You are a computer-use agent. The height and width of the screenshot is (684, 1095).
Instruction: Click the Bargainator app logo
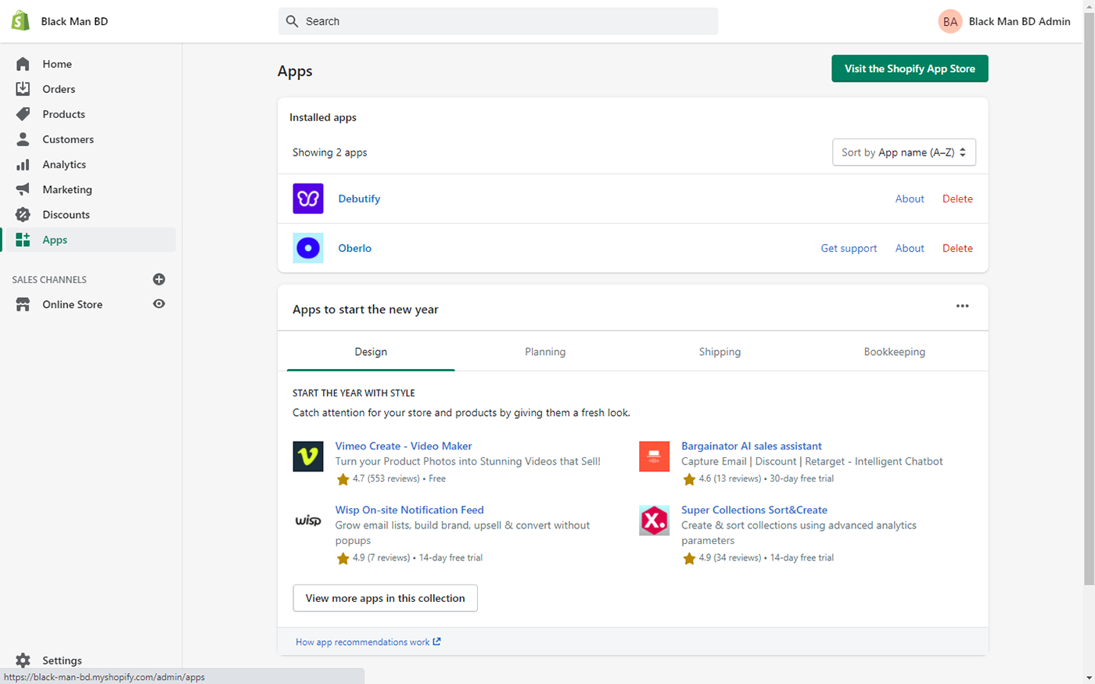[654, 457]
